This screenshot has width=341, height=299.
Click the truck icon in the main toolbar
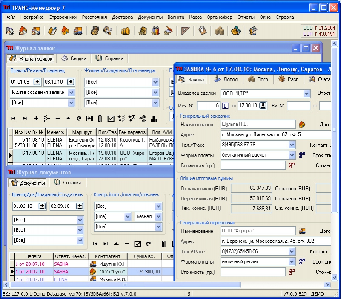point(78,31)
